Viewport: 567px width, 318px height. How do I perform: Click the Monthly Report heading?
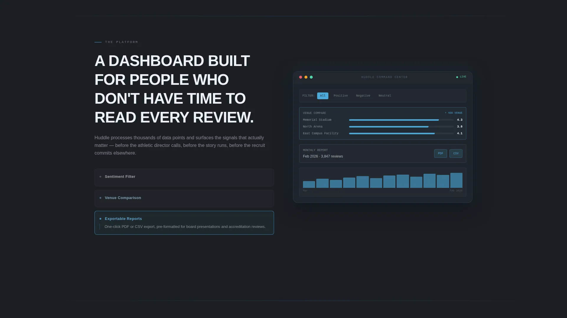click(315, 150)
